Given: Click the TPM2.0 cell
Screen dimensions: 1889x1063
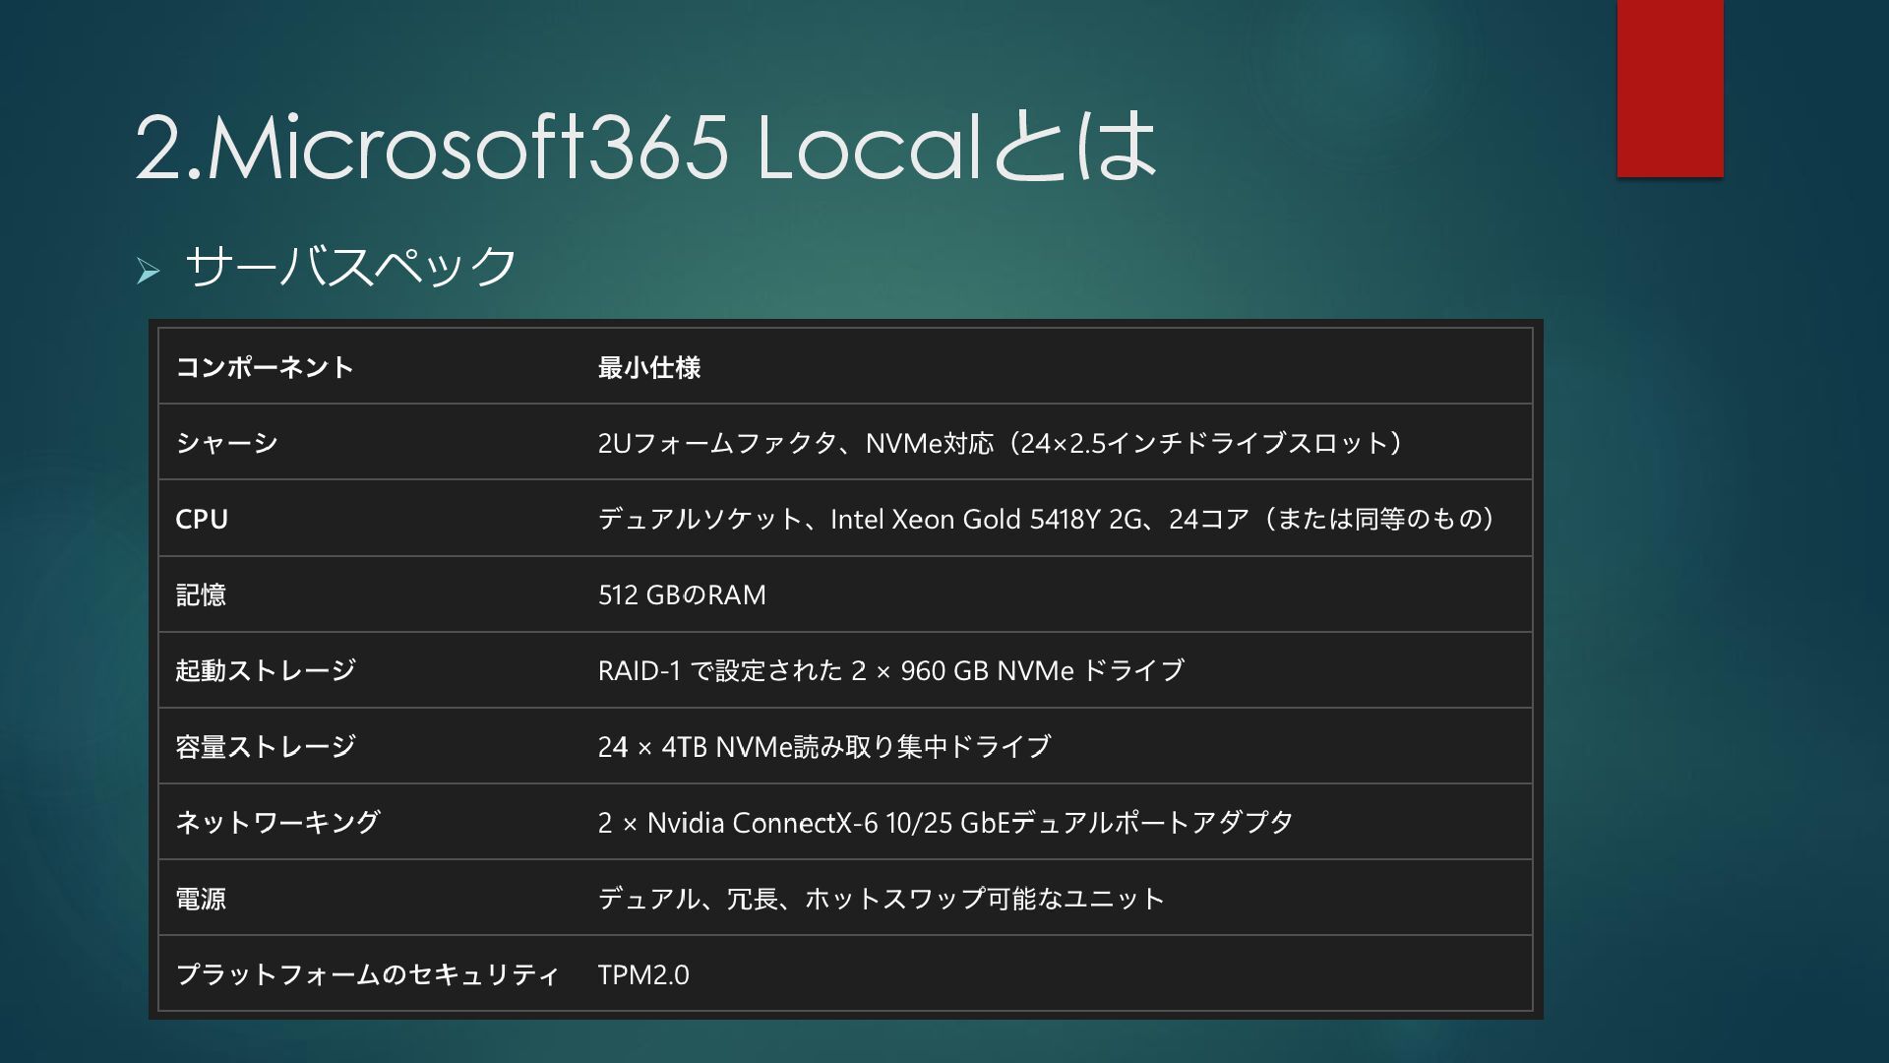Looking at the screenshot, I should point(643,973).
